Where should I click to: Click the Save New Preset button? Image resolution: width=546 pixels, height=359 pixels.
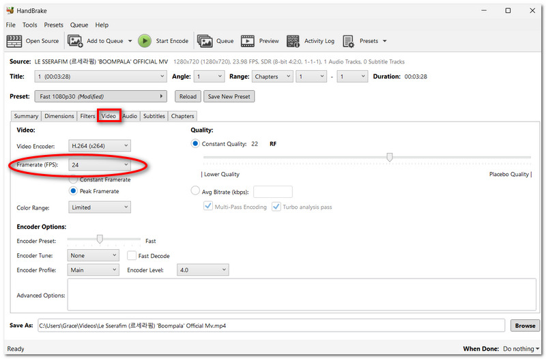tap(229, 96)
